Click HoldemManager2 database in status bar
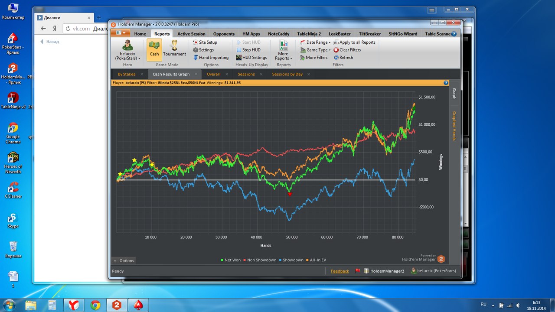Screen dimensions: 555x312 tap(384, 271)
